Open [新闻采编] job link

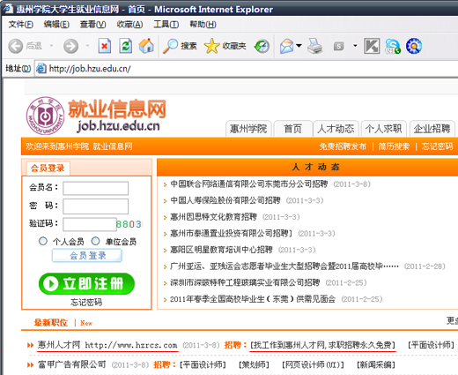coord(376,364)
